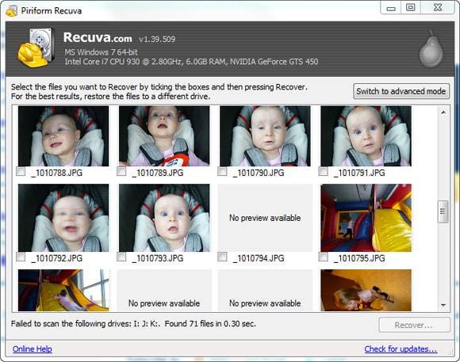Tick the checkbox for _1010793.JPG
The image size is (460, 362).
pos(121,257)
